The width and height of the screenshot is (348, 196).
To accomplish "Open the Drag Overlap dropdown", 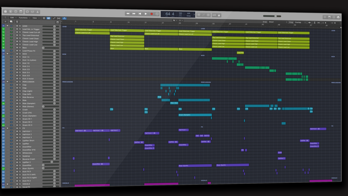I will [300, 22].
